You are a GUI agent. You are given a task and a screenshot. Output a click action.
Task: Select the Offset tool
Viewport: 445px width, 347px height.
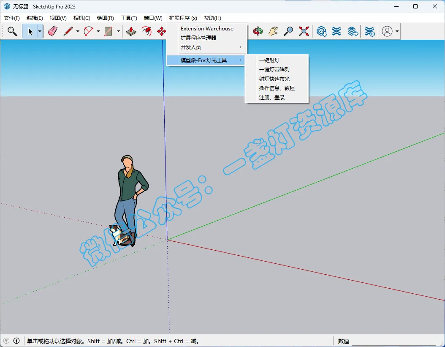pyautogui.click(x=147, y=31)
